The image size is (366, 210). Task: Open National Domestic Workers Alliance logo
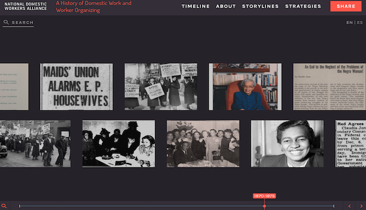[25, 6]
